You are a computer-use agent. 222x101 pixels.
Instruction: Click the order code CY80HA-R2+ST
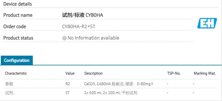pyautogui.click(x=79, y=26)
